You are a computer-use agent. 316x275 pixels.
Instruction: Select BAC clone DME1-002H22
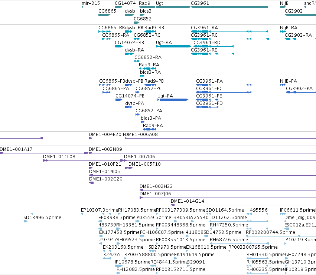click(156, 186)
